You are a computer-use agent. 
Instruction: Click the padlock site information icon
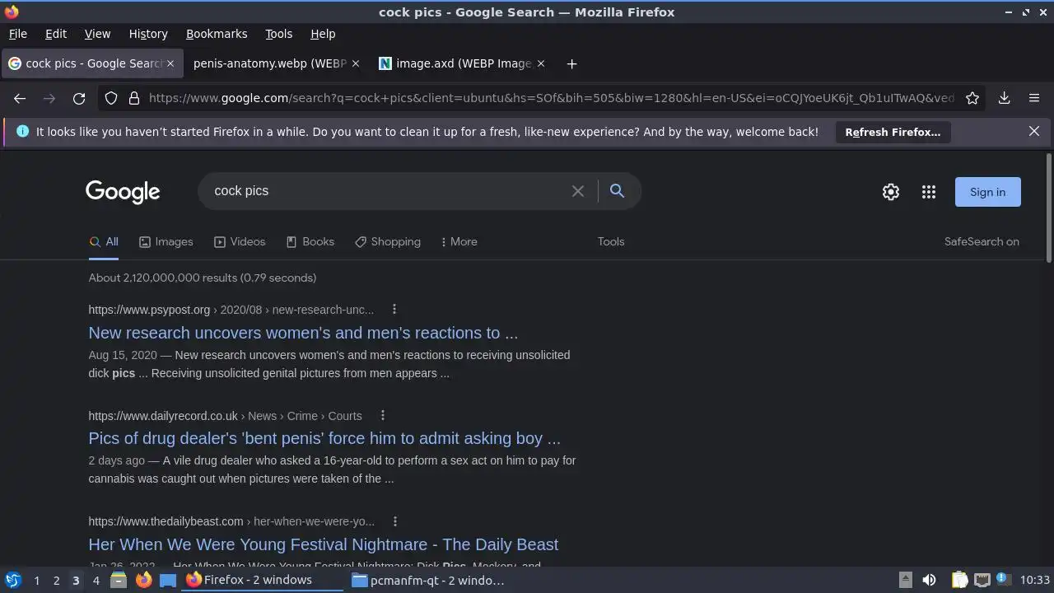134,98
